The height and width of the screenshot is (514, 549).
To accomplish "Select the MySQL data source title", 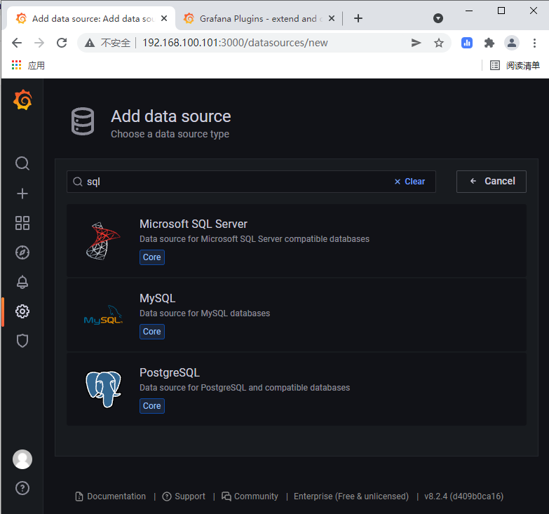I will pos(157,298).
